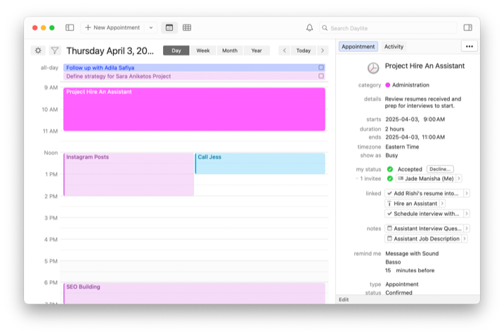Go to previous day arrow

coord(284,51)
